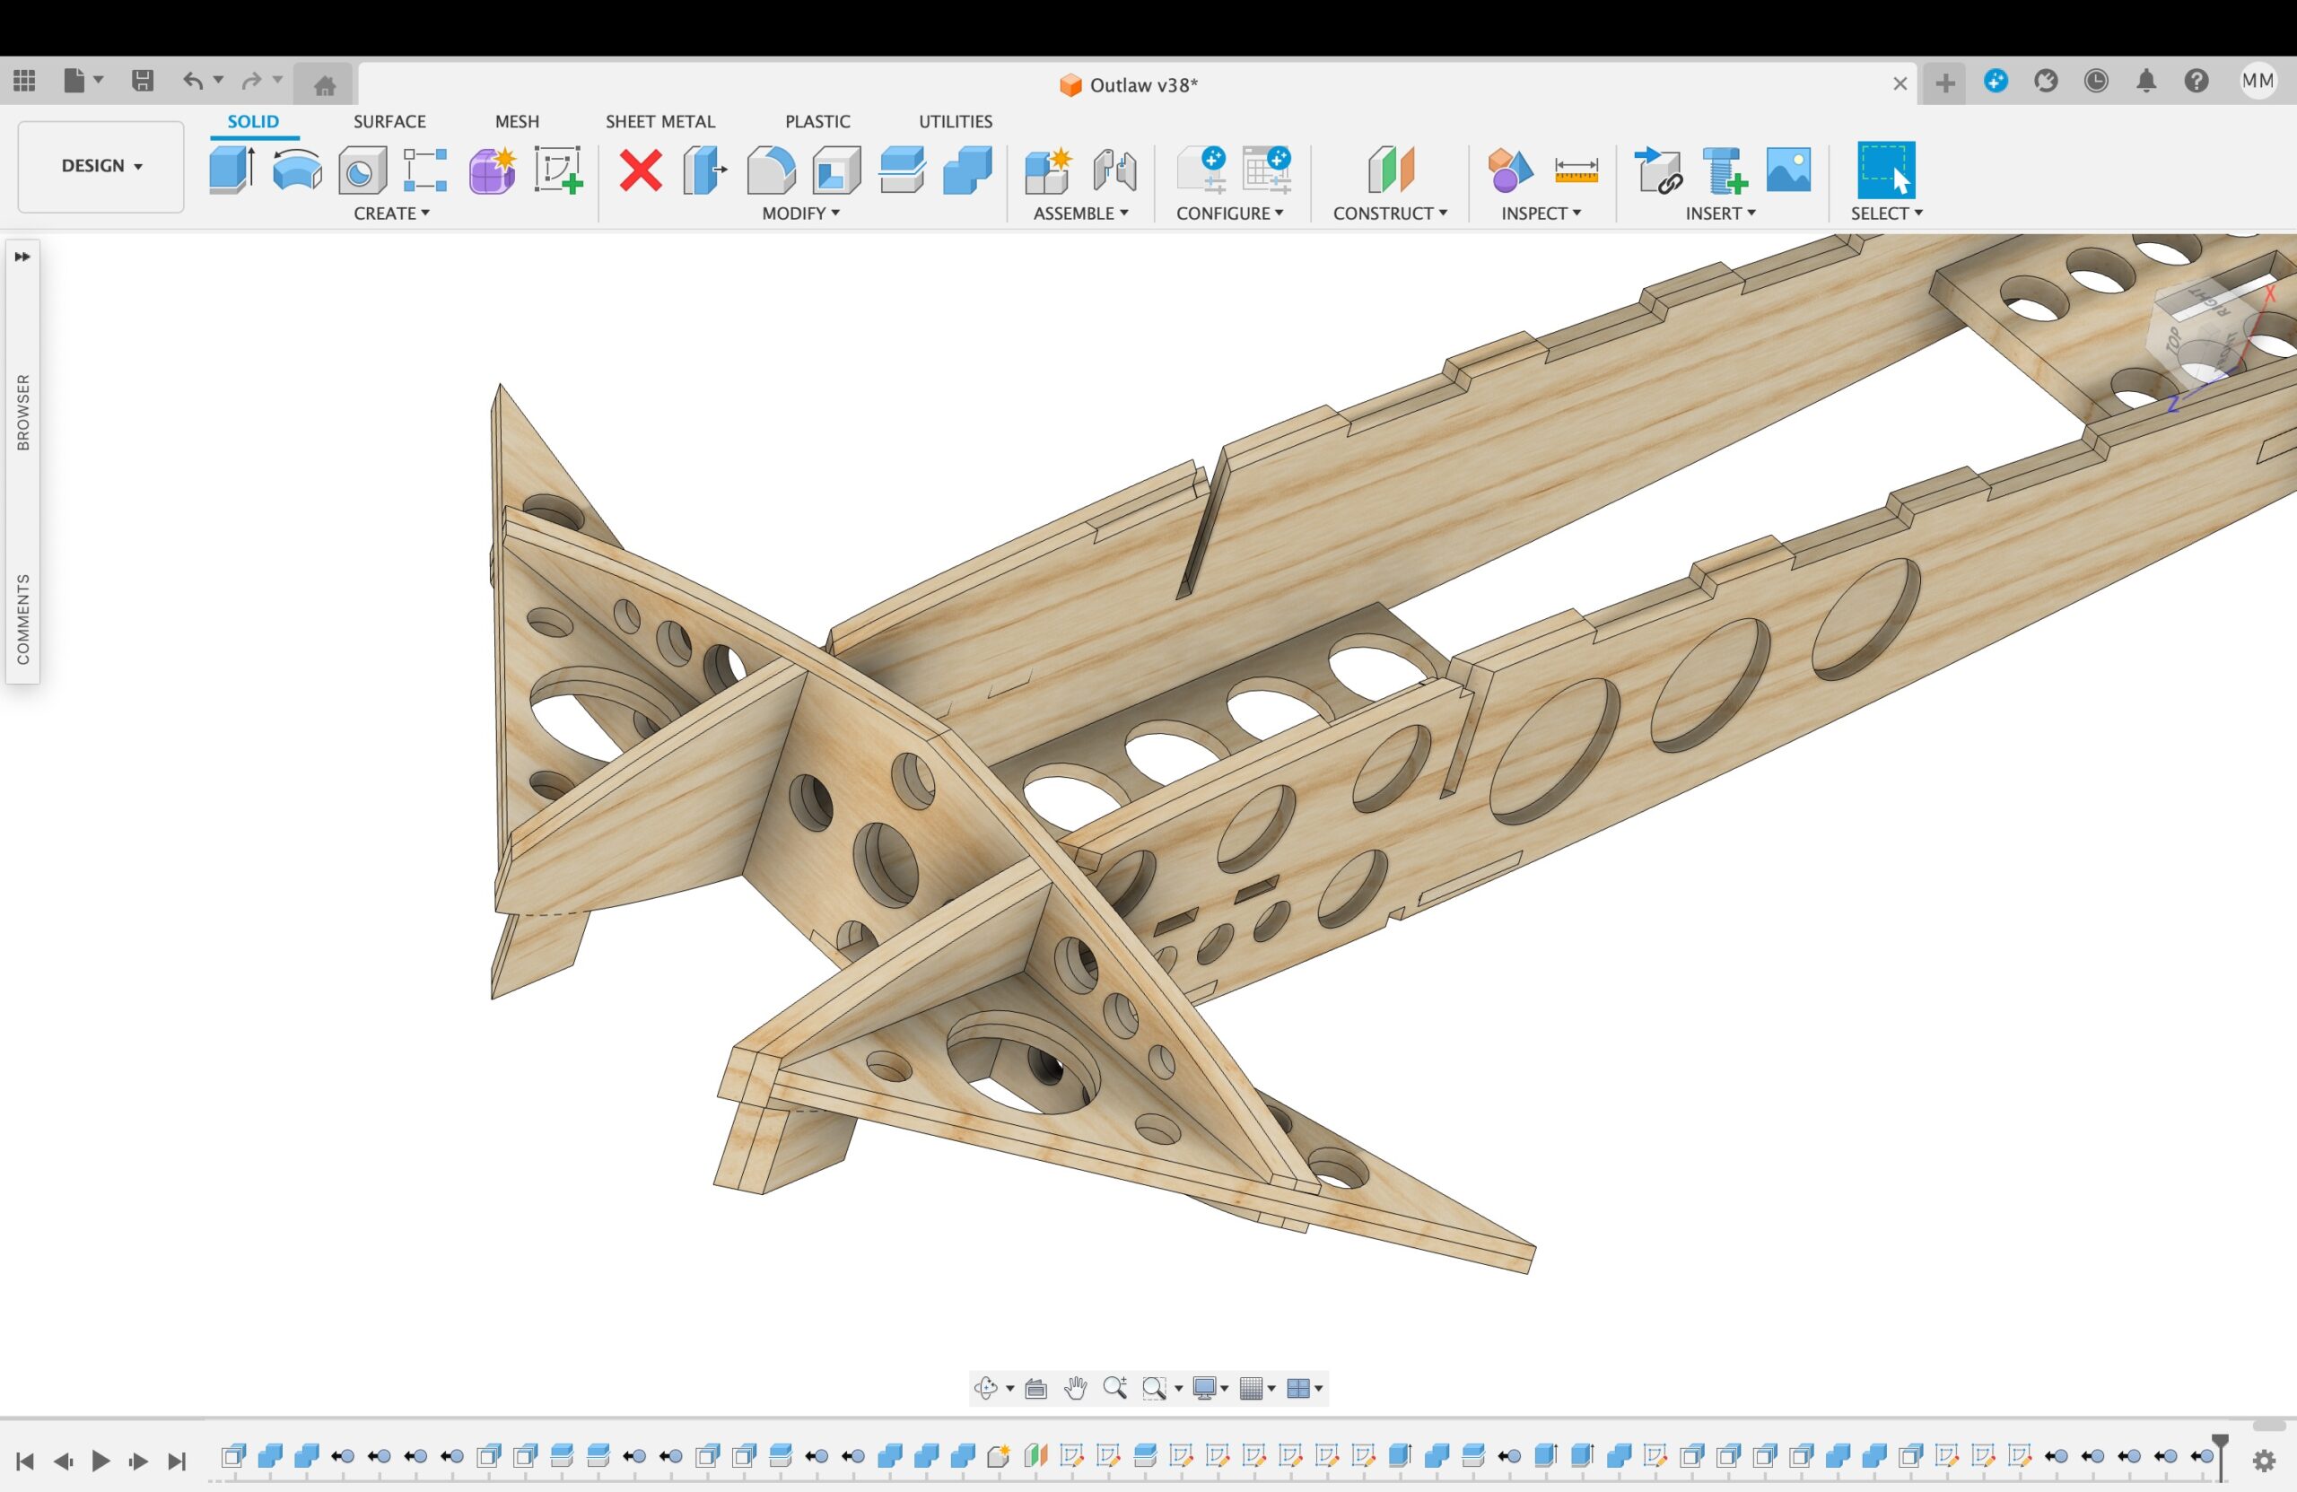Open the CONSTRUCT dropdown menu
Screen dimensions: 2297x1492
pyautogui.click(x=1390, y=214)
